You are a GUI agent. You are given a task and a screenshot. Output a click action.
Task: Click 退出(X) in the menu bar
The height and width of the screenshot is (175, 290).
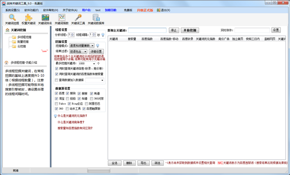tap(165, 10)
